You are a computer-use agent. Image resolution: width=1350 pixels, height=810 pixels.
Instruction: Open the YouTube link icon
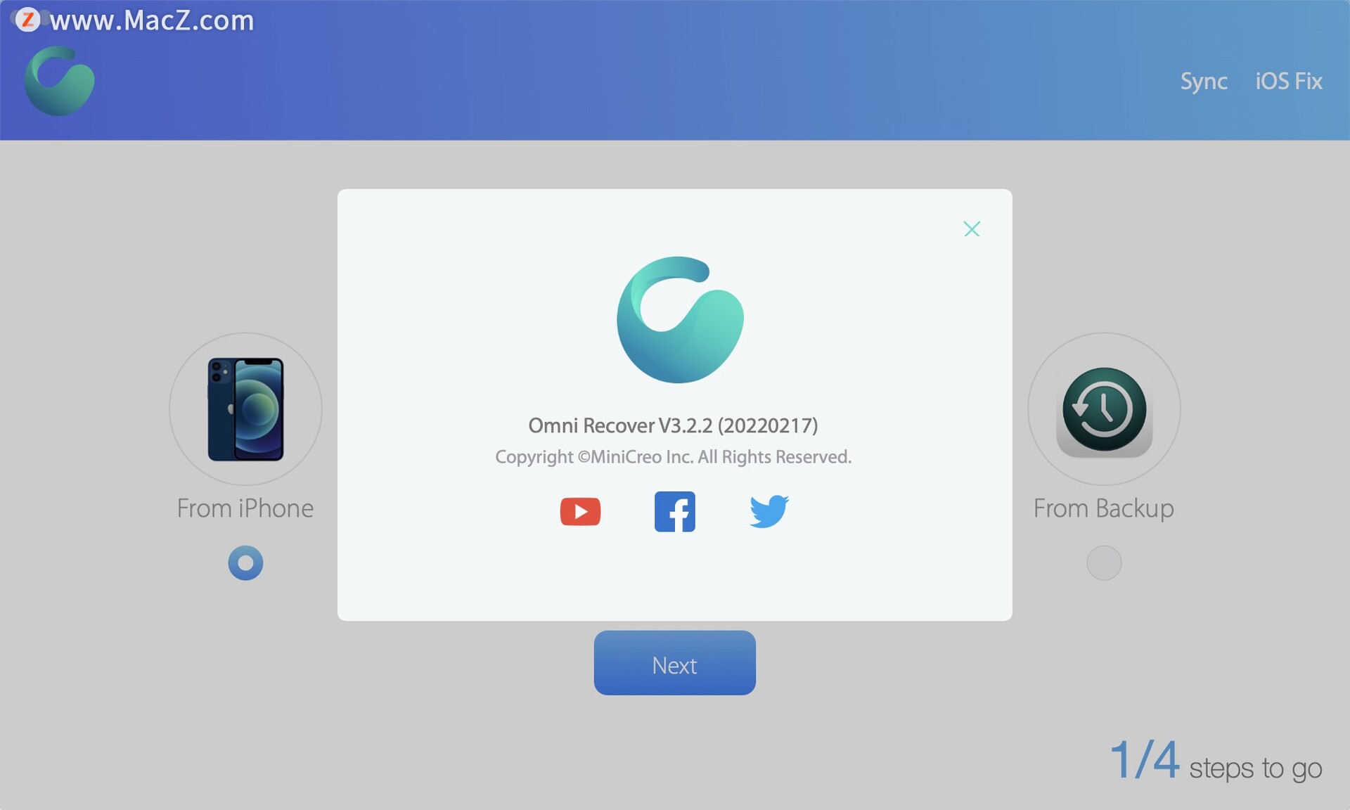coord(580,511)
